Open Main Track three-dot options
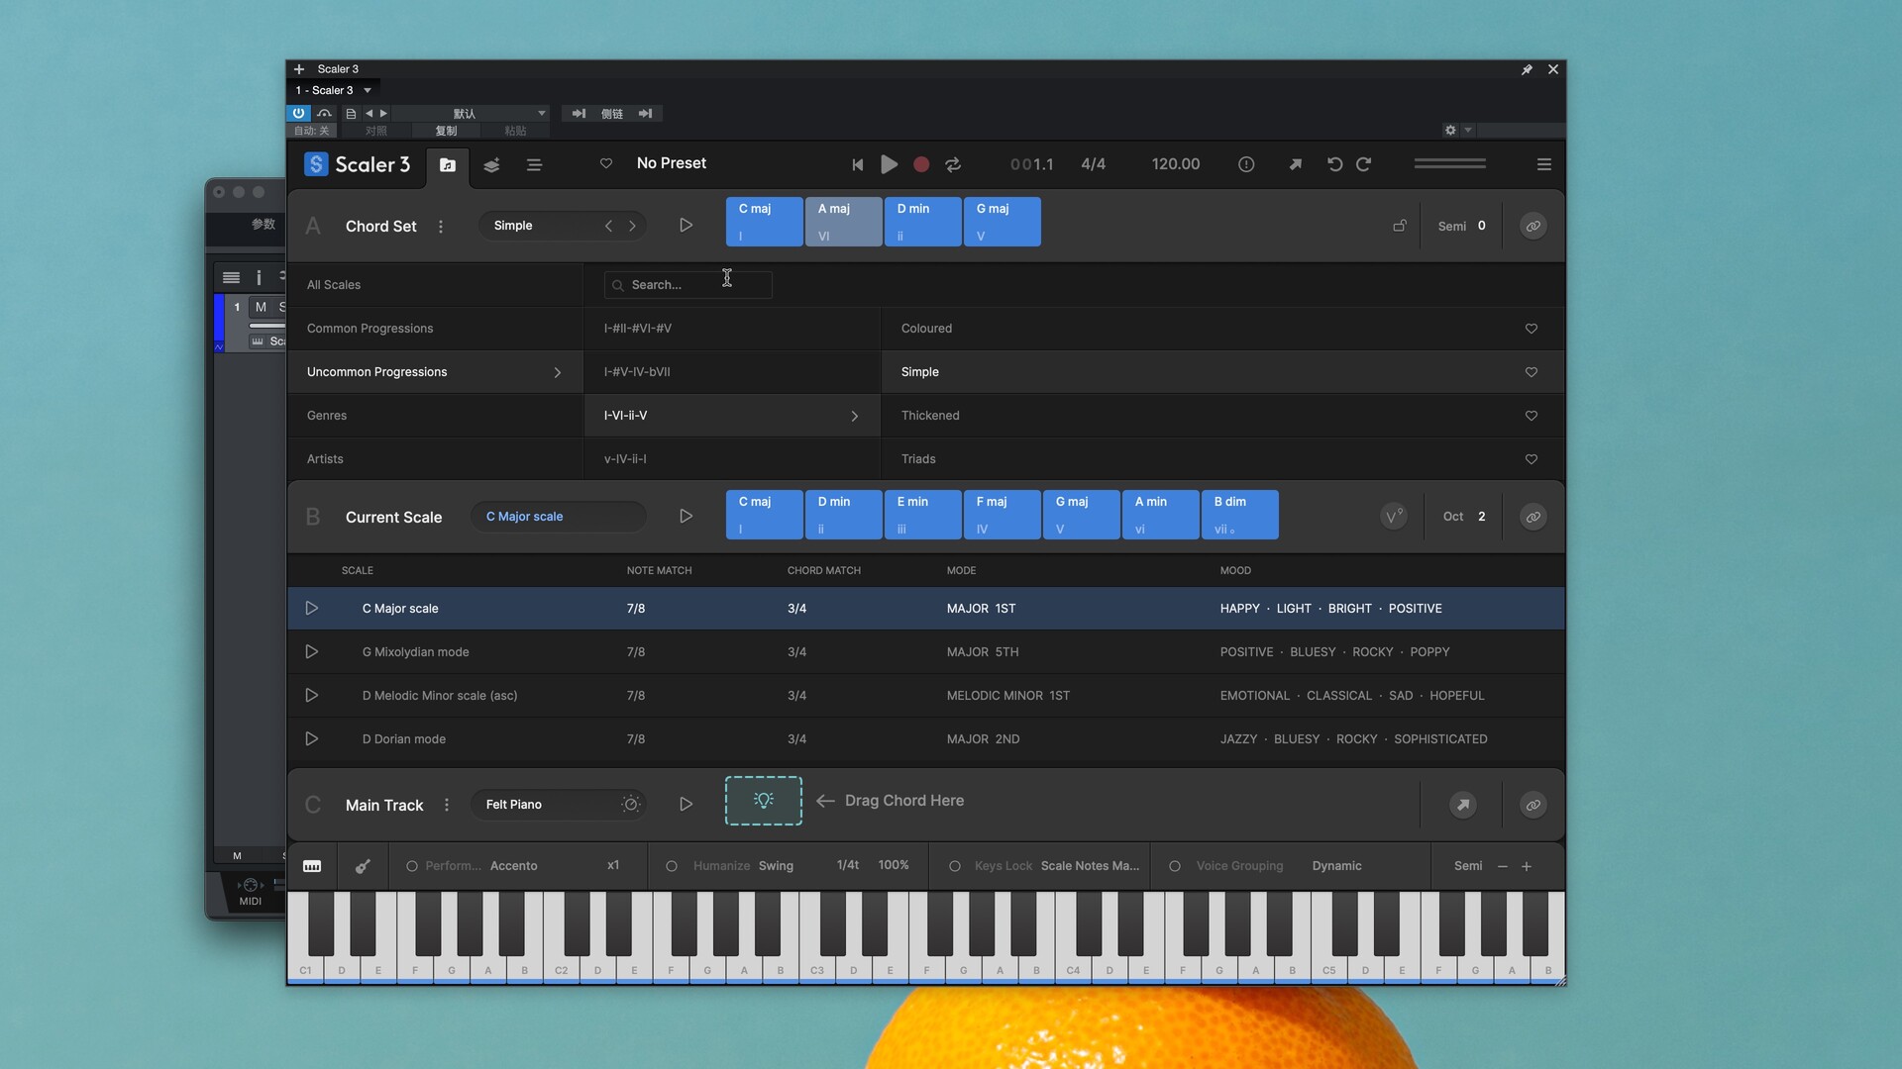This screenshot has width=1902, height=1069. click(447, 806)
